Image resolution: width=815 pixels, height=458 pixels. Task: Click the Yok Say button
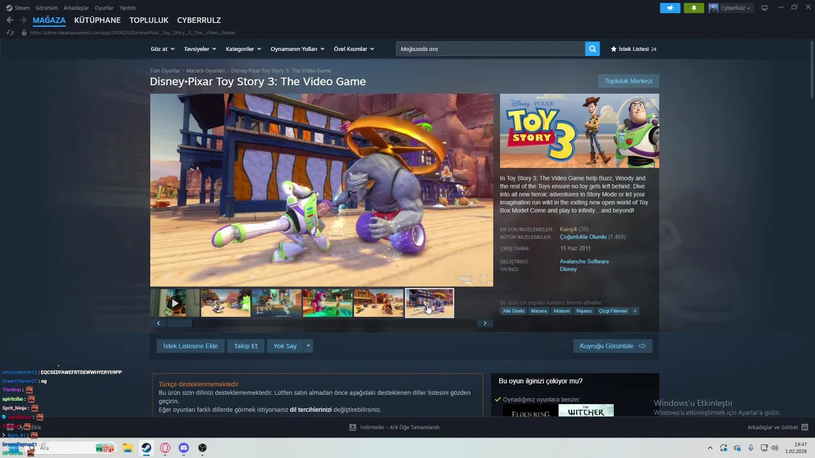[285, 346]
